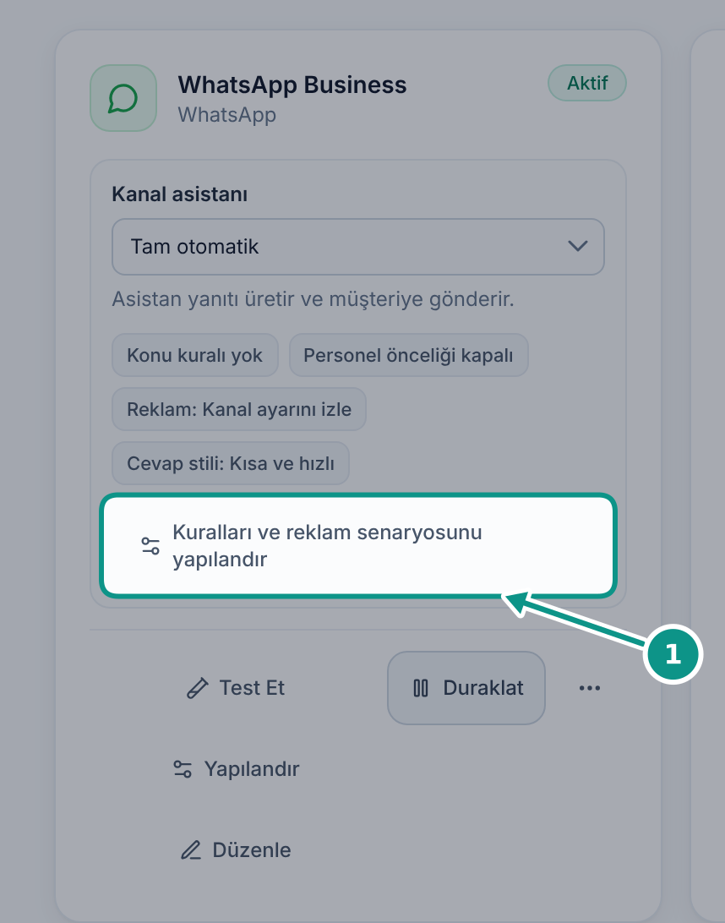Click the WhatsApp subtitle under the card title
This screenshot has height=923, width=725.
pyautogui.click(x=226, y=114)
